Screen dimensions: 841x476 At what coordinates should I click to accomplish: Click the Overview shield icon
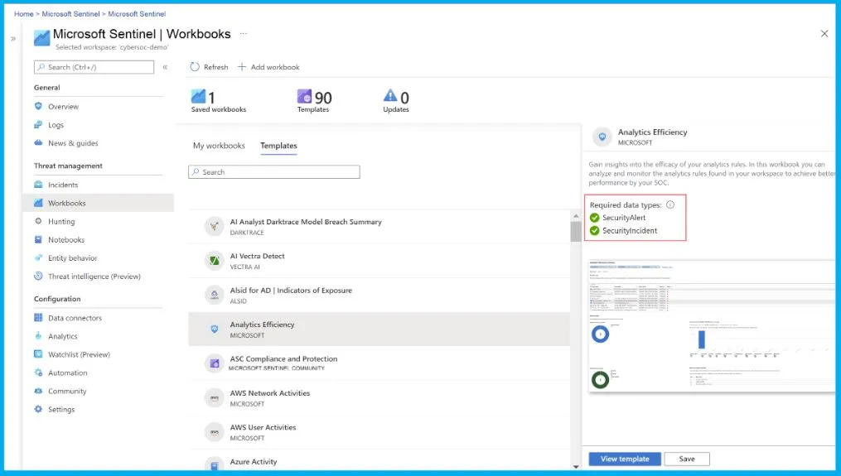[x=38, y=106]
